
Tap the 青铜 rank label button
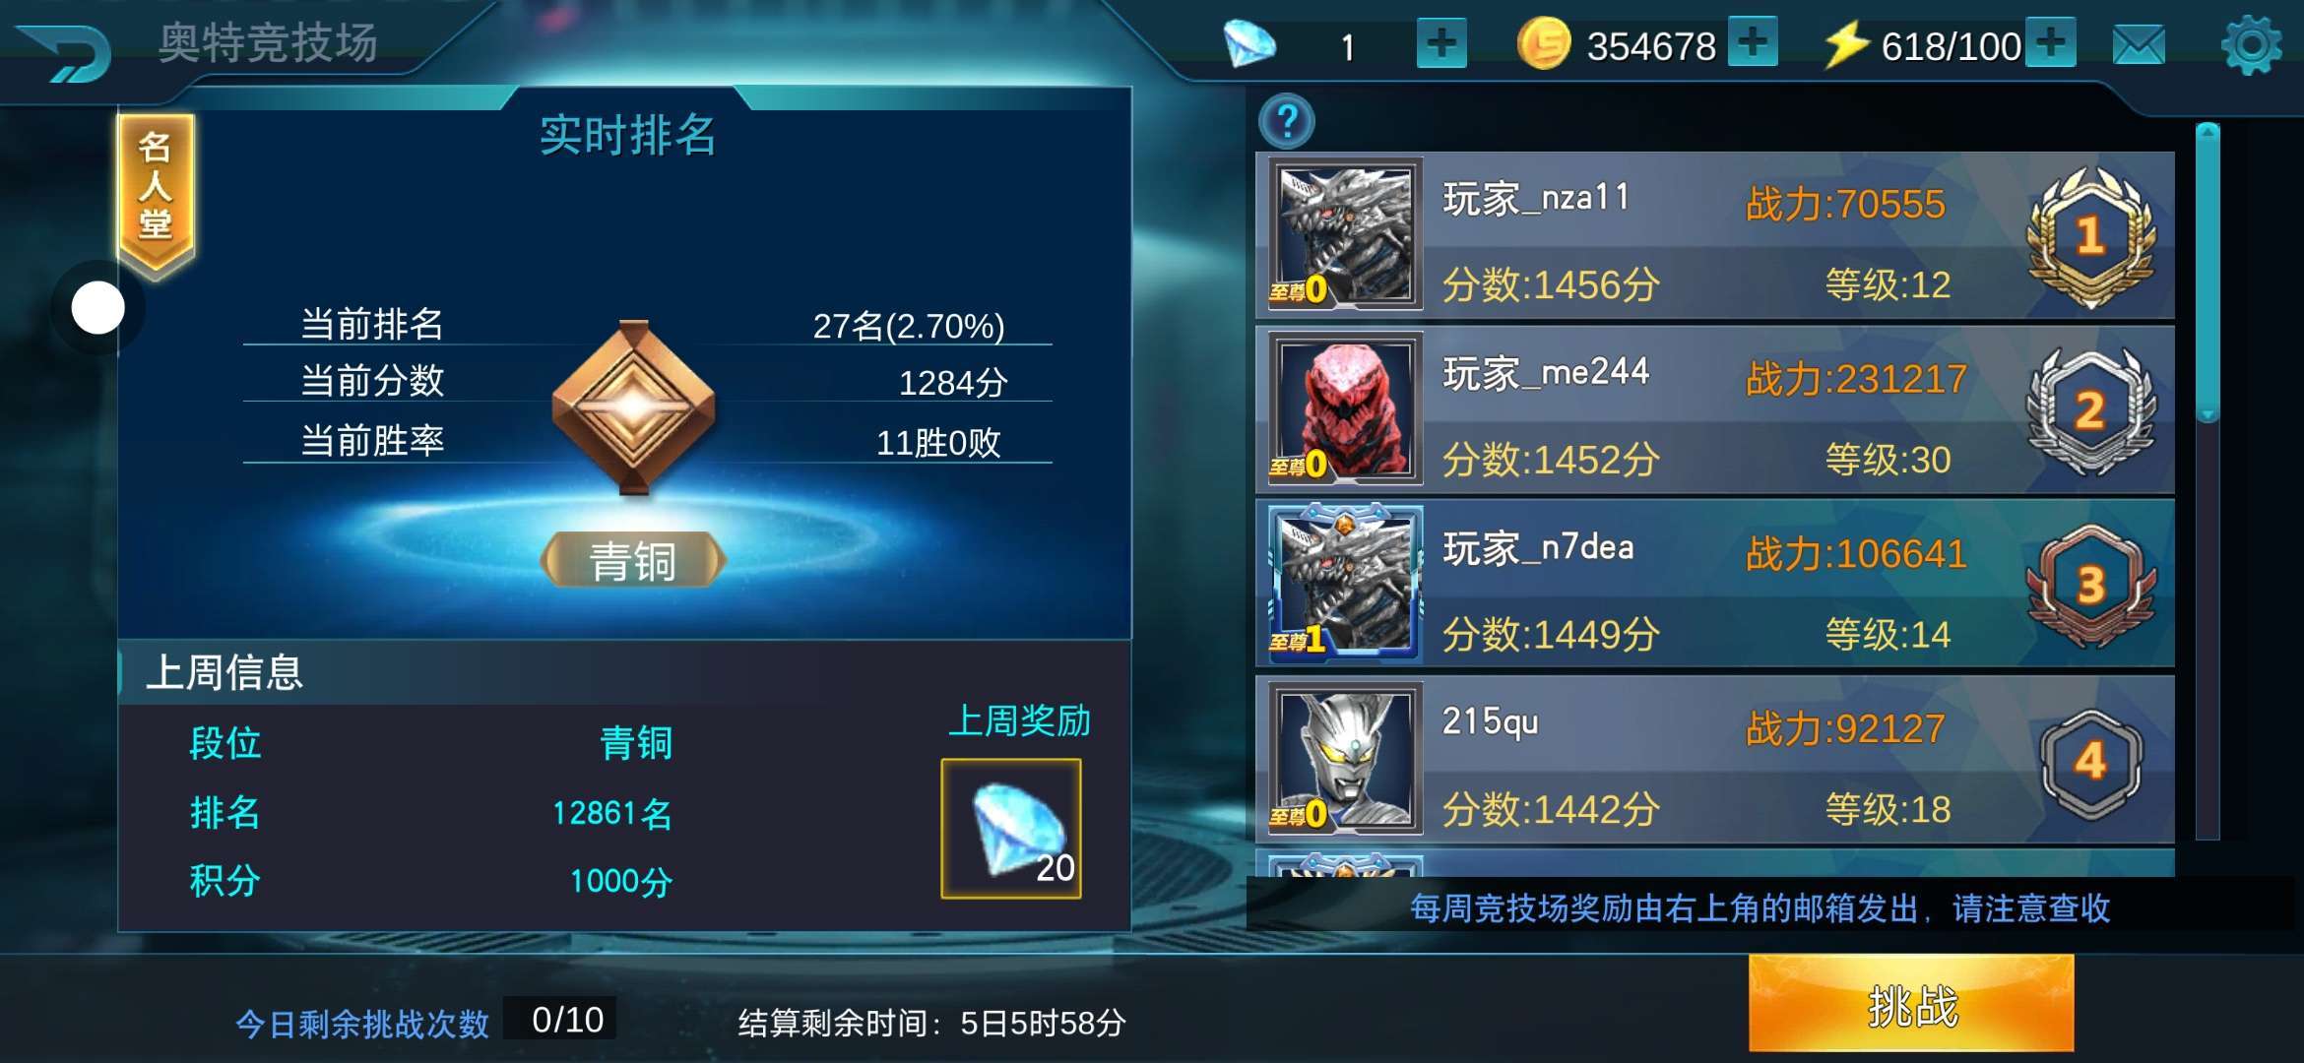633,561
